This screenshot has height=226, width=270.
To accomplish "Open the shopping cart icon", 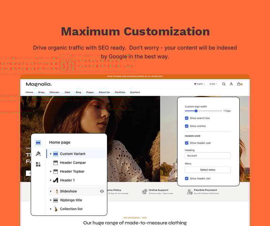I will coord(240,84).
